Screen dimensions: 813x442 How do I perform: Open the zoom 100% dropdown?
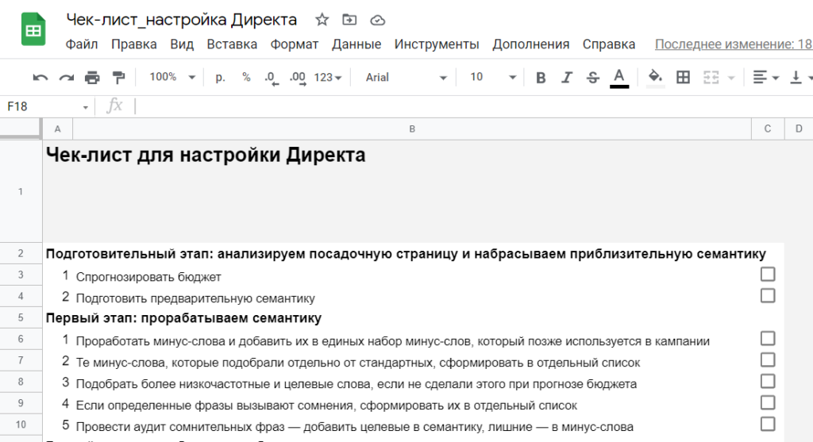[x=172, y=77]
